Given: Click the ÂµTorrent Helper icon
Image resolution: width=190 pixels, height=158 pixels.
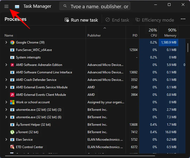Looking at the screenshot, I should click(x=12, y=125).
